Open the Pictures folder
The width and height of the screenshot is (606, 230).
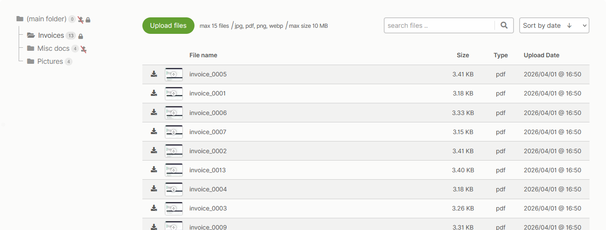(x=50, y=62)
